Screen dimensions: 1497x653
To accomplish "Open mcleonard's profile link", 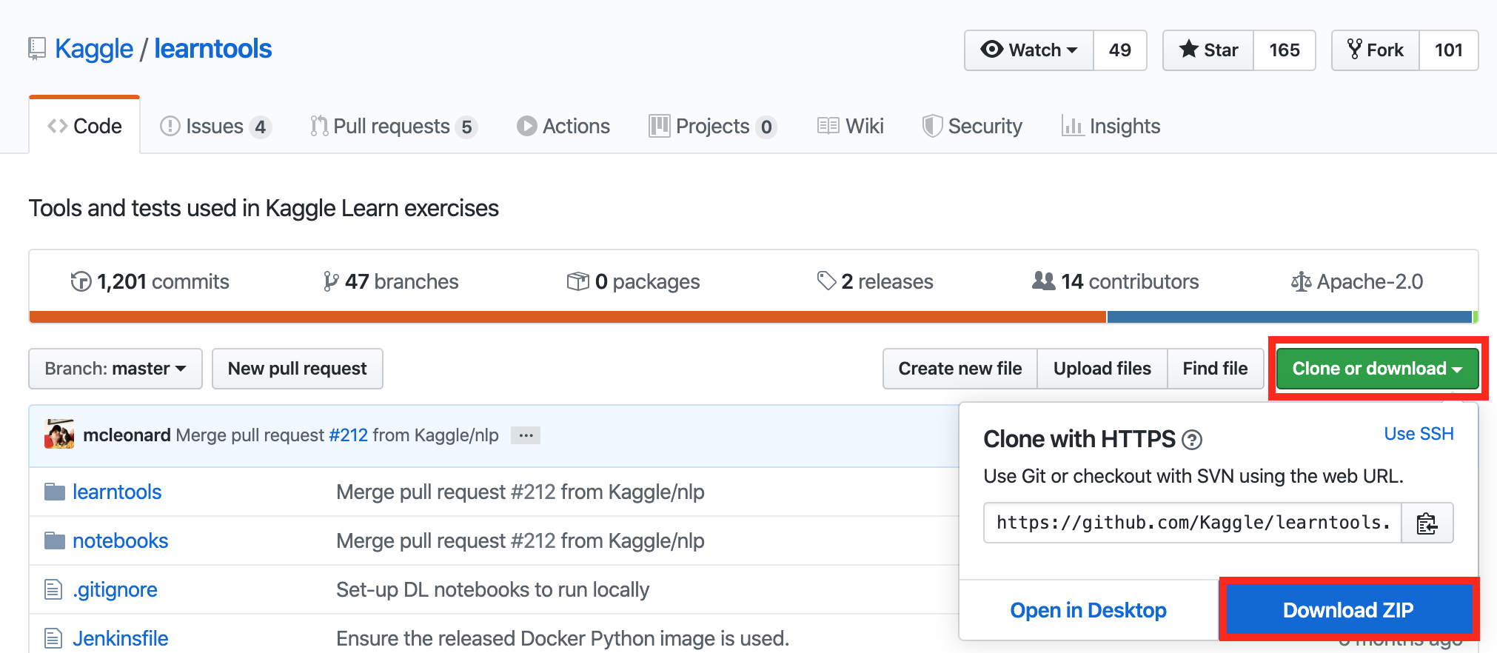I will click(127, 435).
